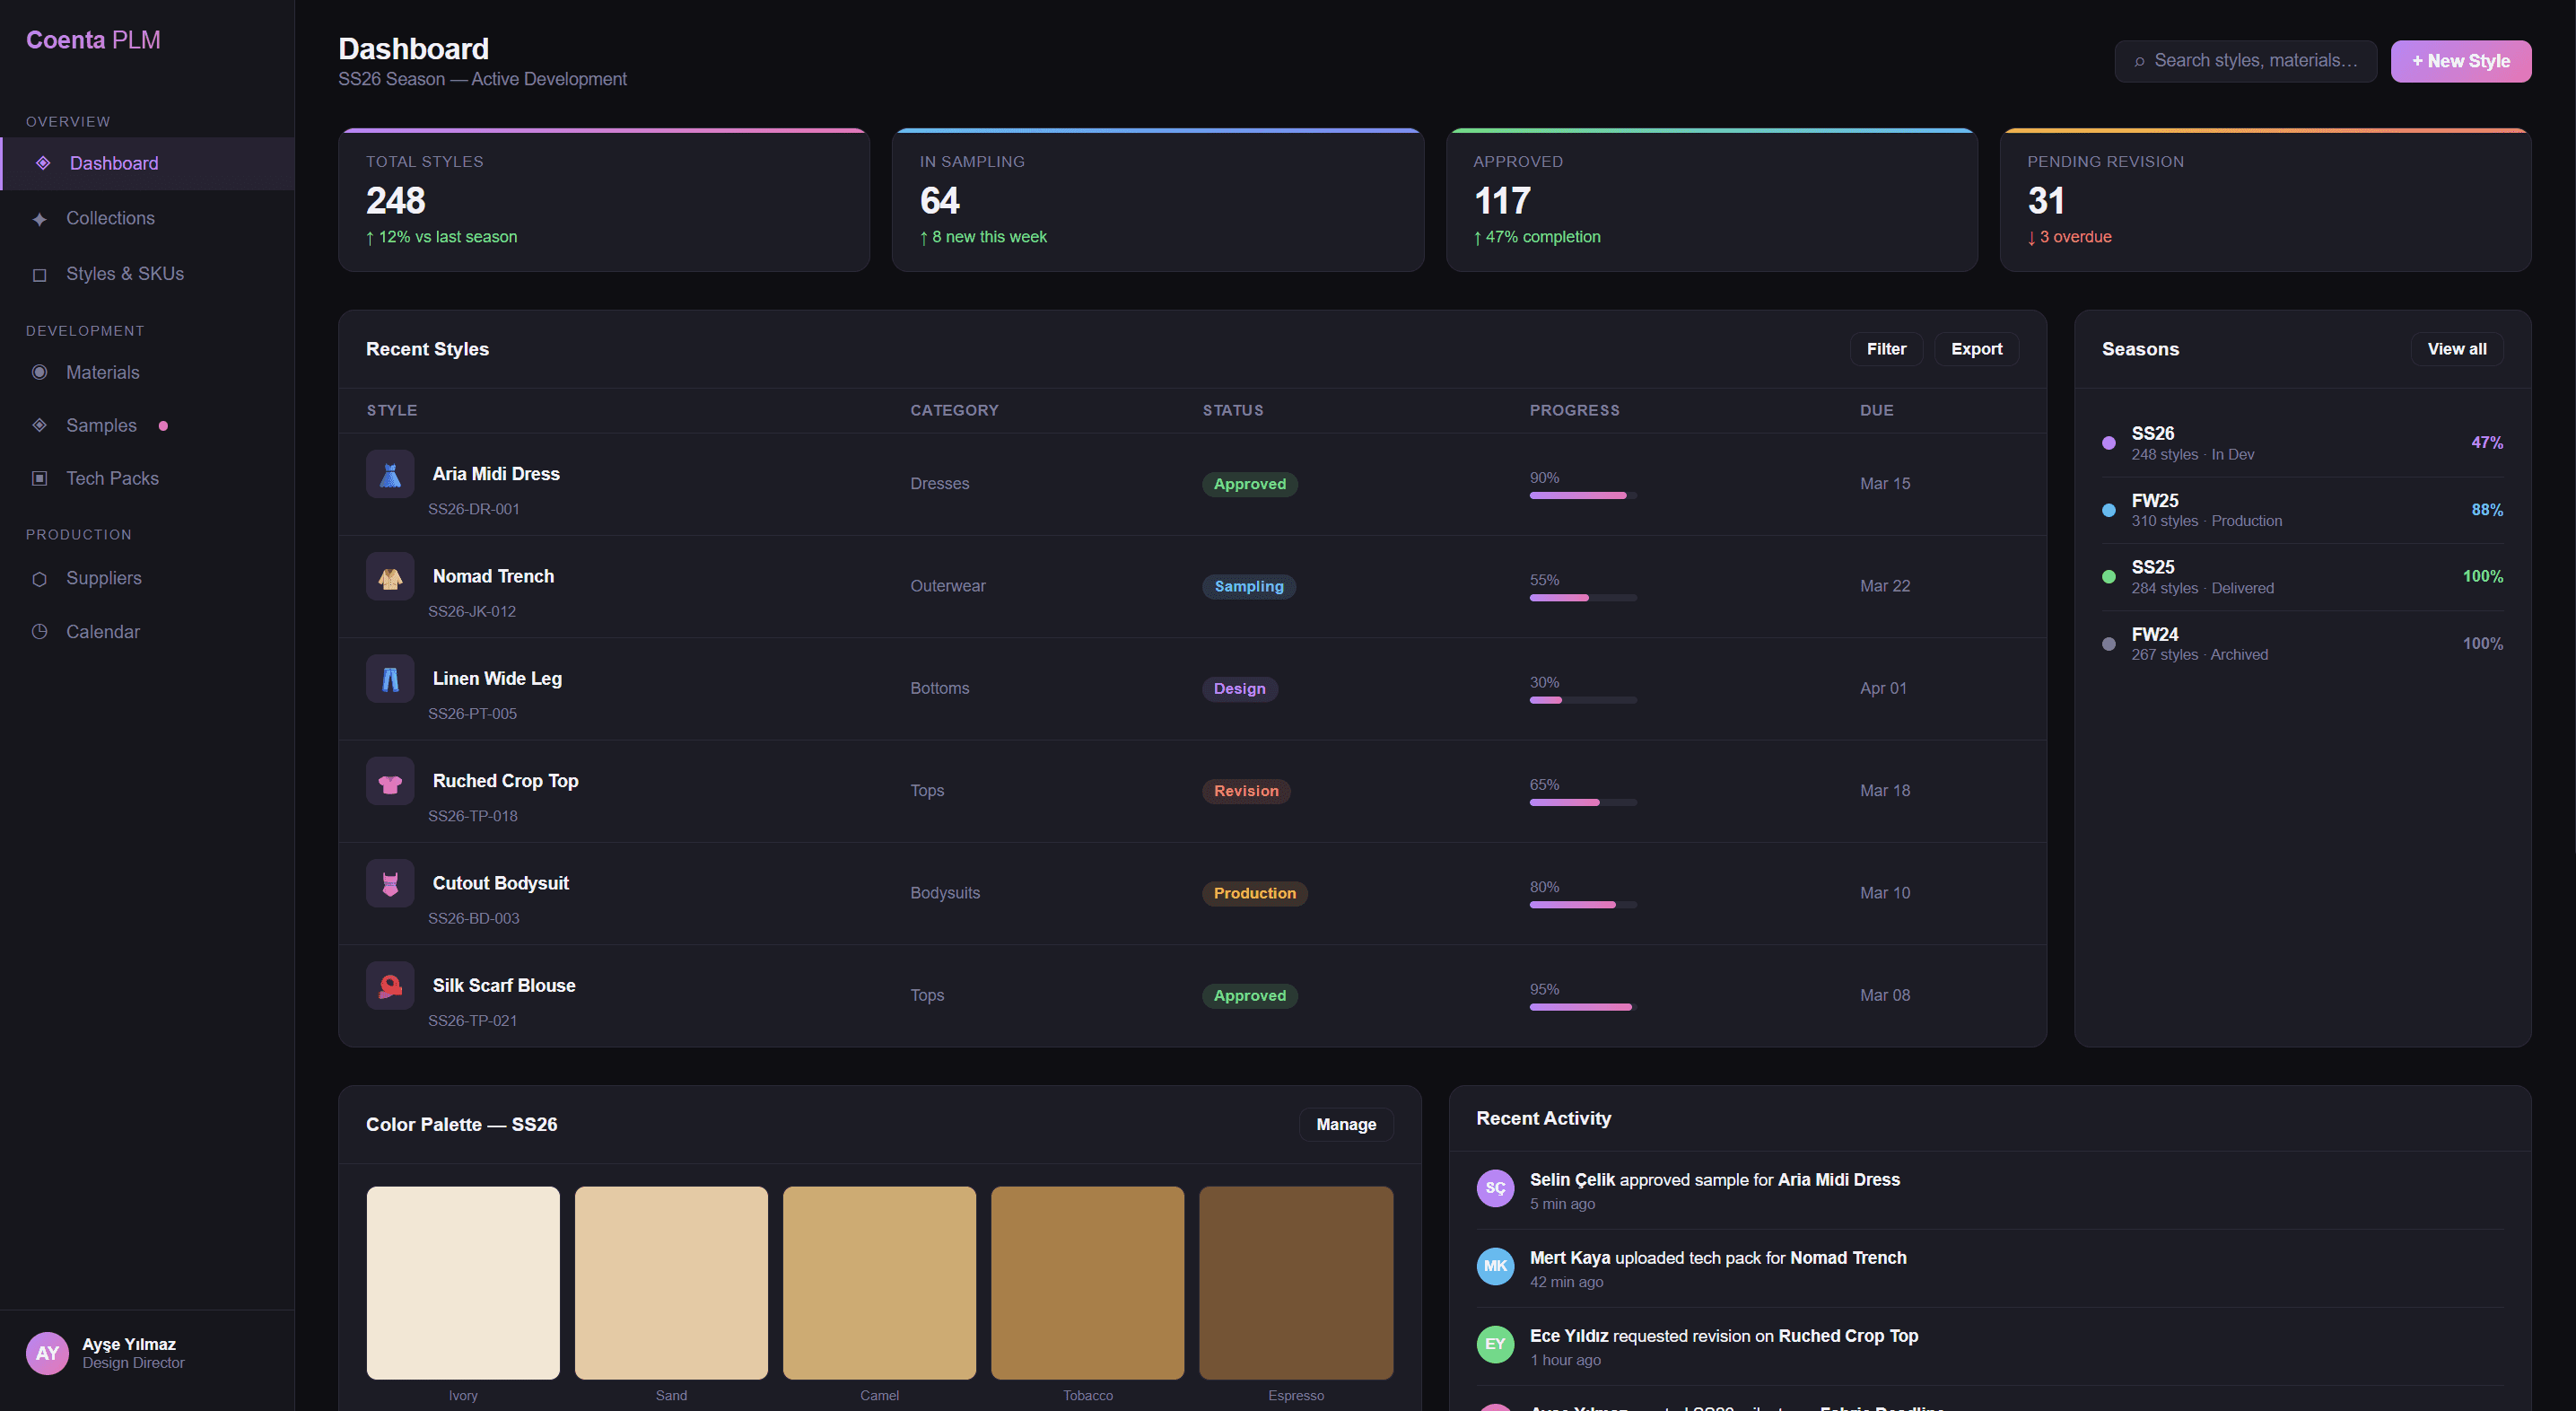Open Samples in the sidebar
This screenshot has width=2576, height=1411.
click(x=101, y=425)
